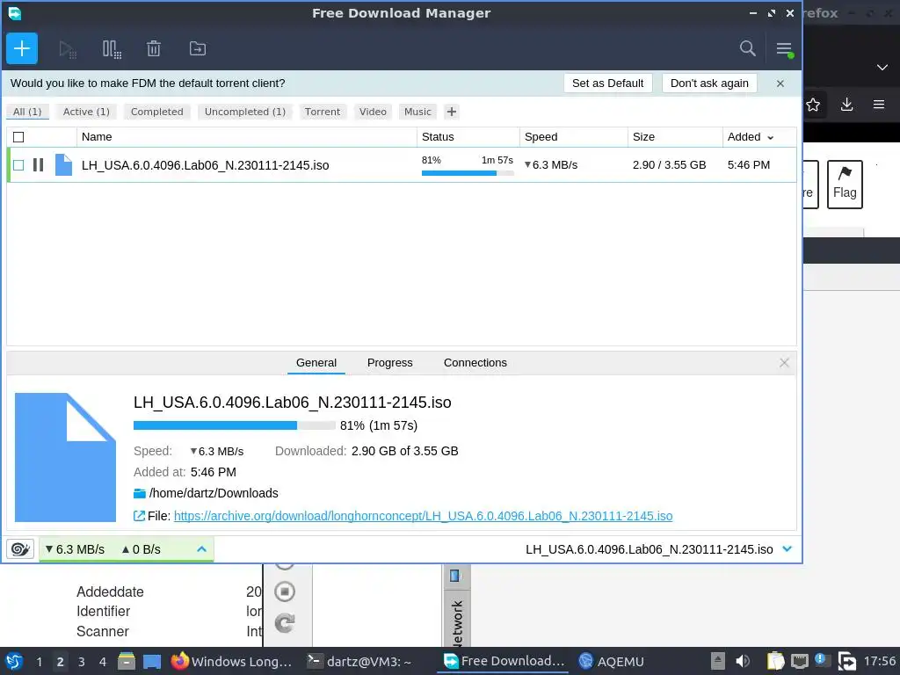Switch to workspace 3 in taskbar
The image size is (900, 675).
[x=82, y=662]
